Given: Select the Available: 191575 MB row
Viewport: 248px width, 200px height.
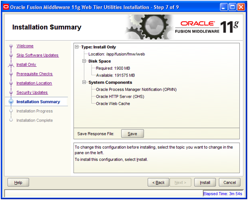Looking at the screenshot, I should coord(115,75).
